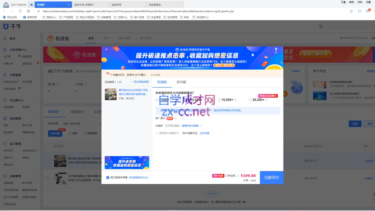375x211 pixels.
Task: Open the mail icon with notification badge
Action: tap(368, 11)
